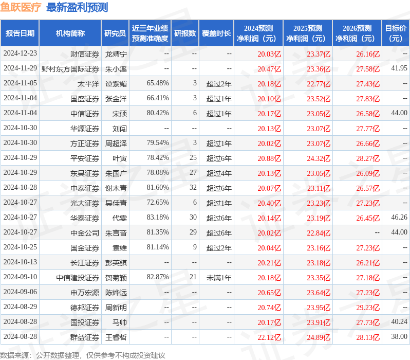Click target price 40.24

coord(399,322)
